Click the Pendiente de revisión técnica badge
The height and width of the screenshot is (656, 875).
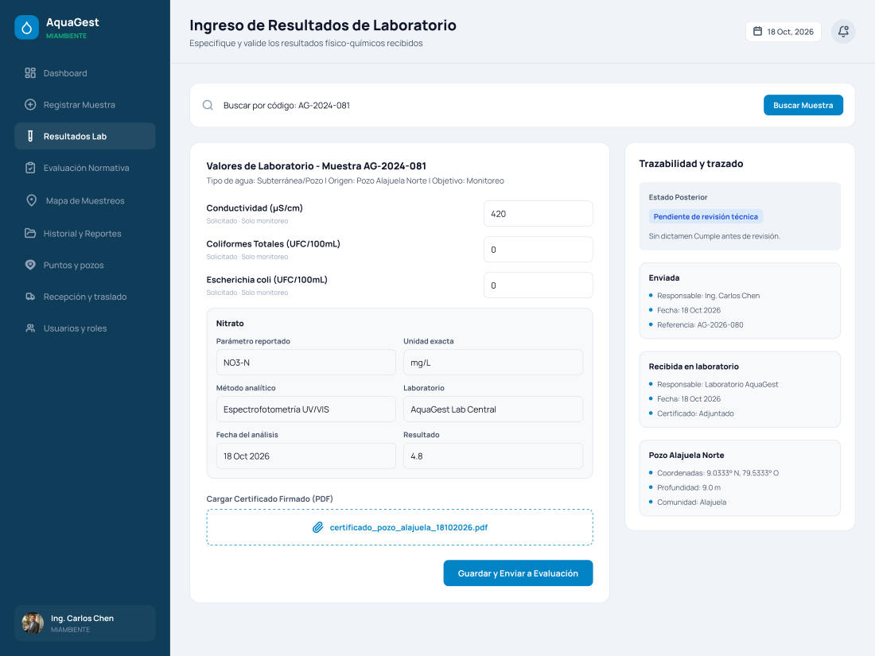tap(706, 216)
